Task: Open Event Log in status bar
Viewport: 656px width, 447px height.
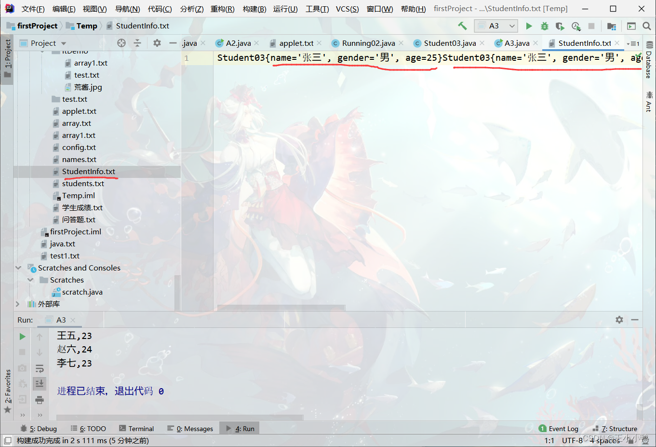Action: 559,429
